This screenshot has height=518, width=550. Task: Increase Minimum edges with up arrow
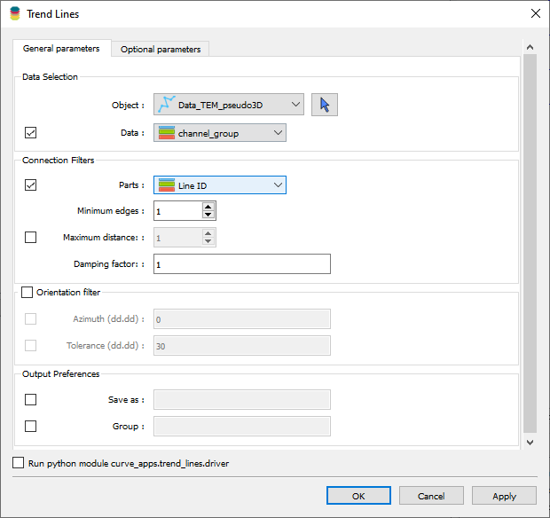(x=208, y=207)
